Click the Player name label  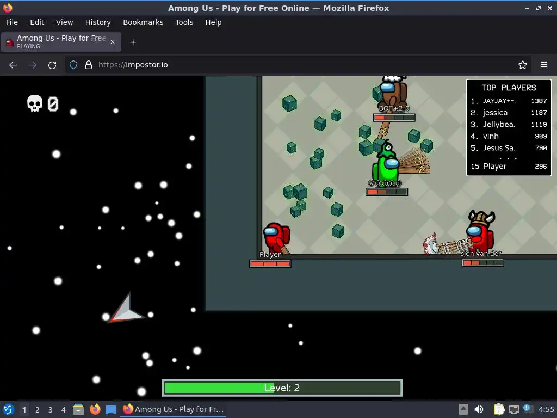pyautogui.click(x=270, y=255)
